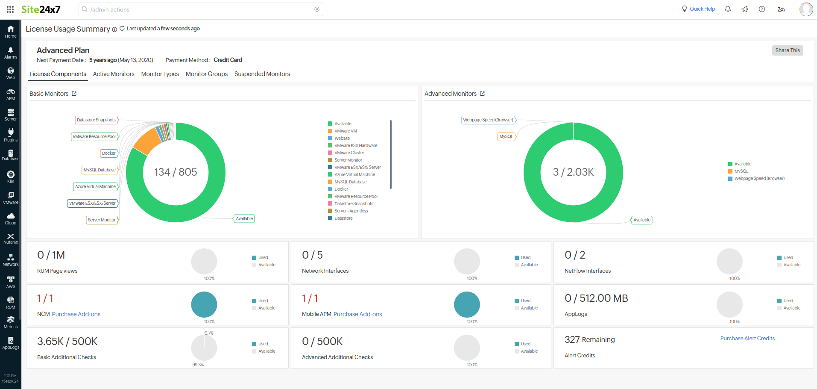Open the announcements megaphone icon

(x=745, y=9)
